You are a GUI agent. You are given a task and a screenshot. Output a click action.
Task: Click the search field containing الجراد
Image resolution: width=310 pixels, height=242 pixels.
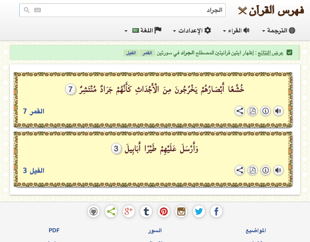(x=129, y=10)
